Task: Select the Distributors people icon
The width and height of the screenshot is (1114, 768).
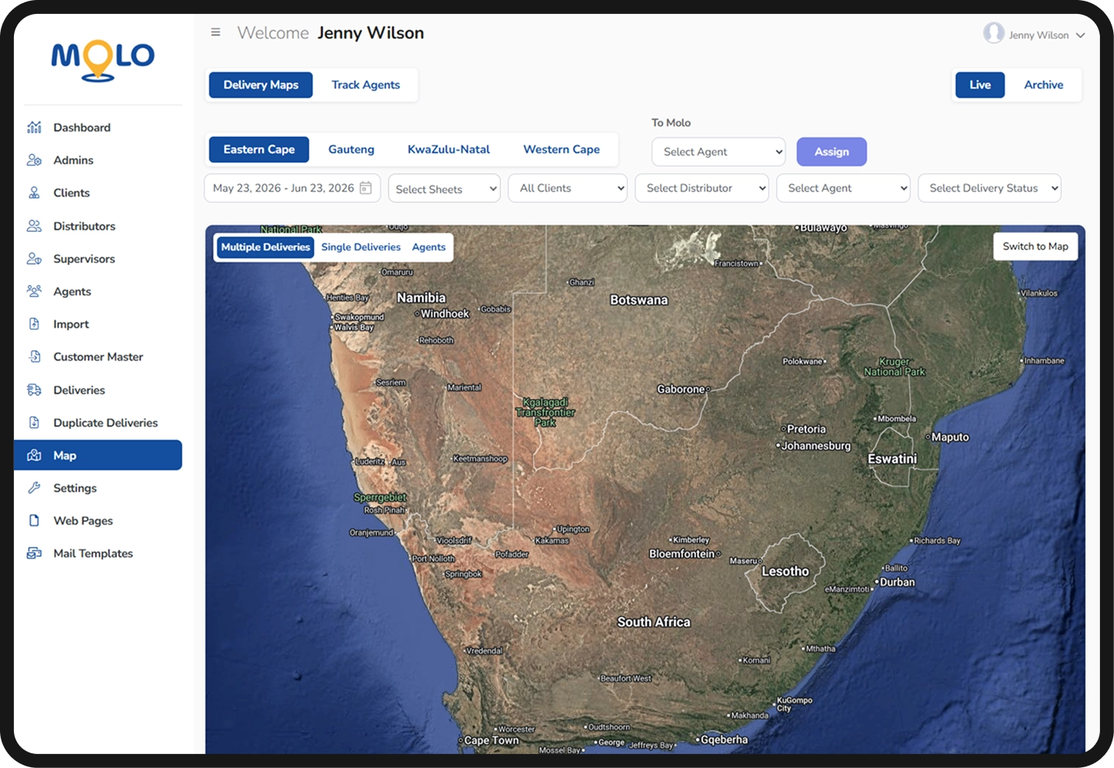Action: point(34,226)
